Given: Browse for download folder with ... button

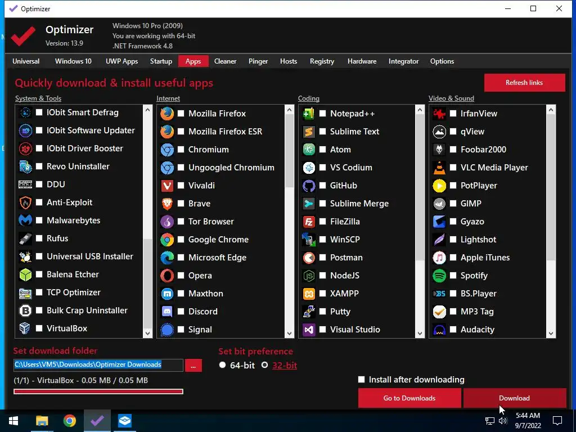Looking at the screenshot, I should coord(193,366).
